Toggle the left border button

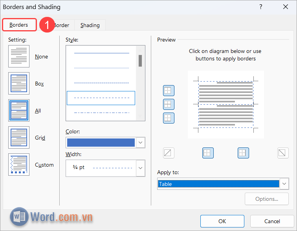(208, 153)
